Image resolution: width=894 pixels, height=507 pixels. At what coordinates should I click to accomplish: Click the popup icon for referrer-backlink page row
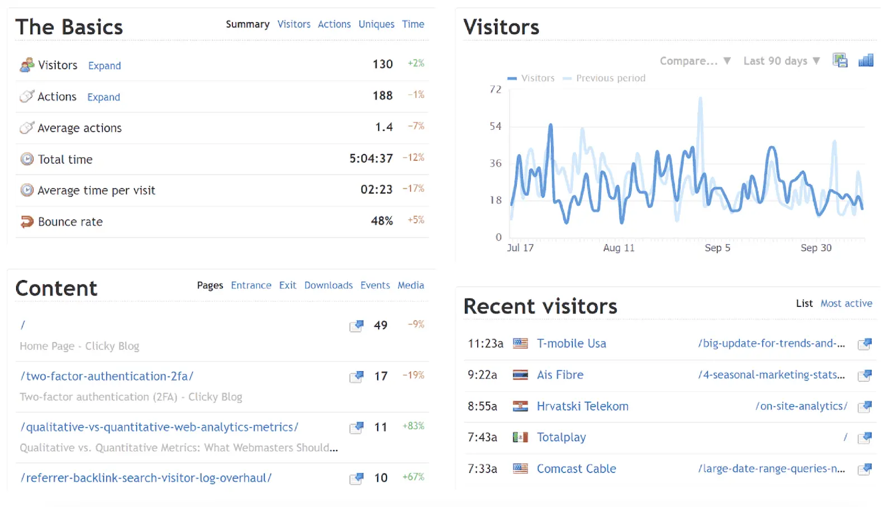[x=356, y=478]
